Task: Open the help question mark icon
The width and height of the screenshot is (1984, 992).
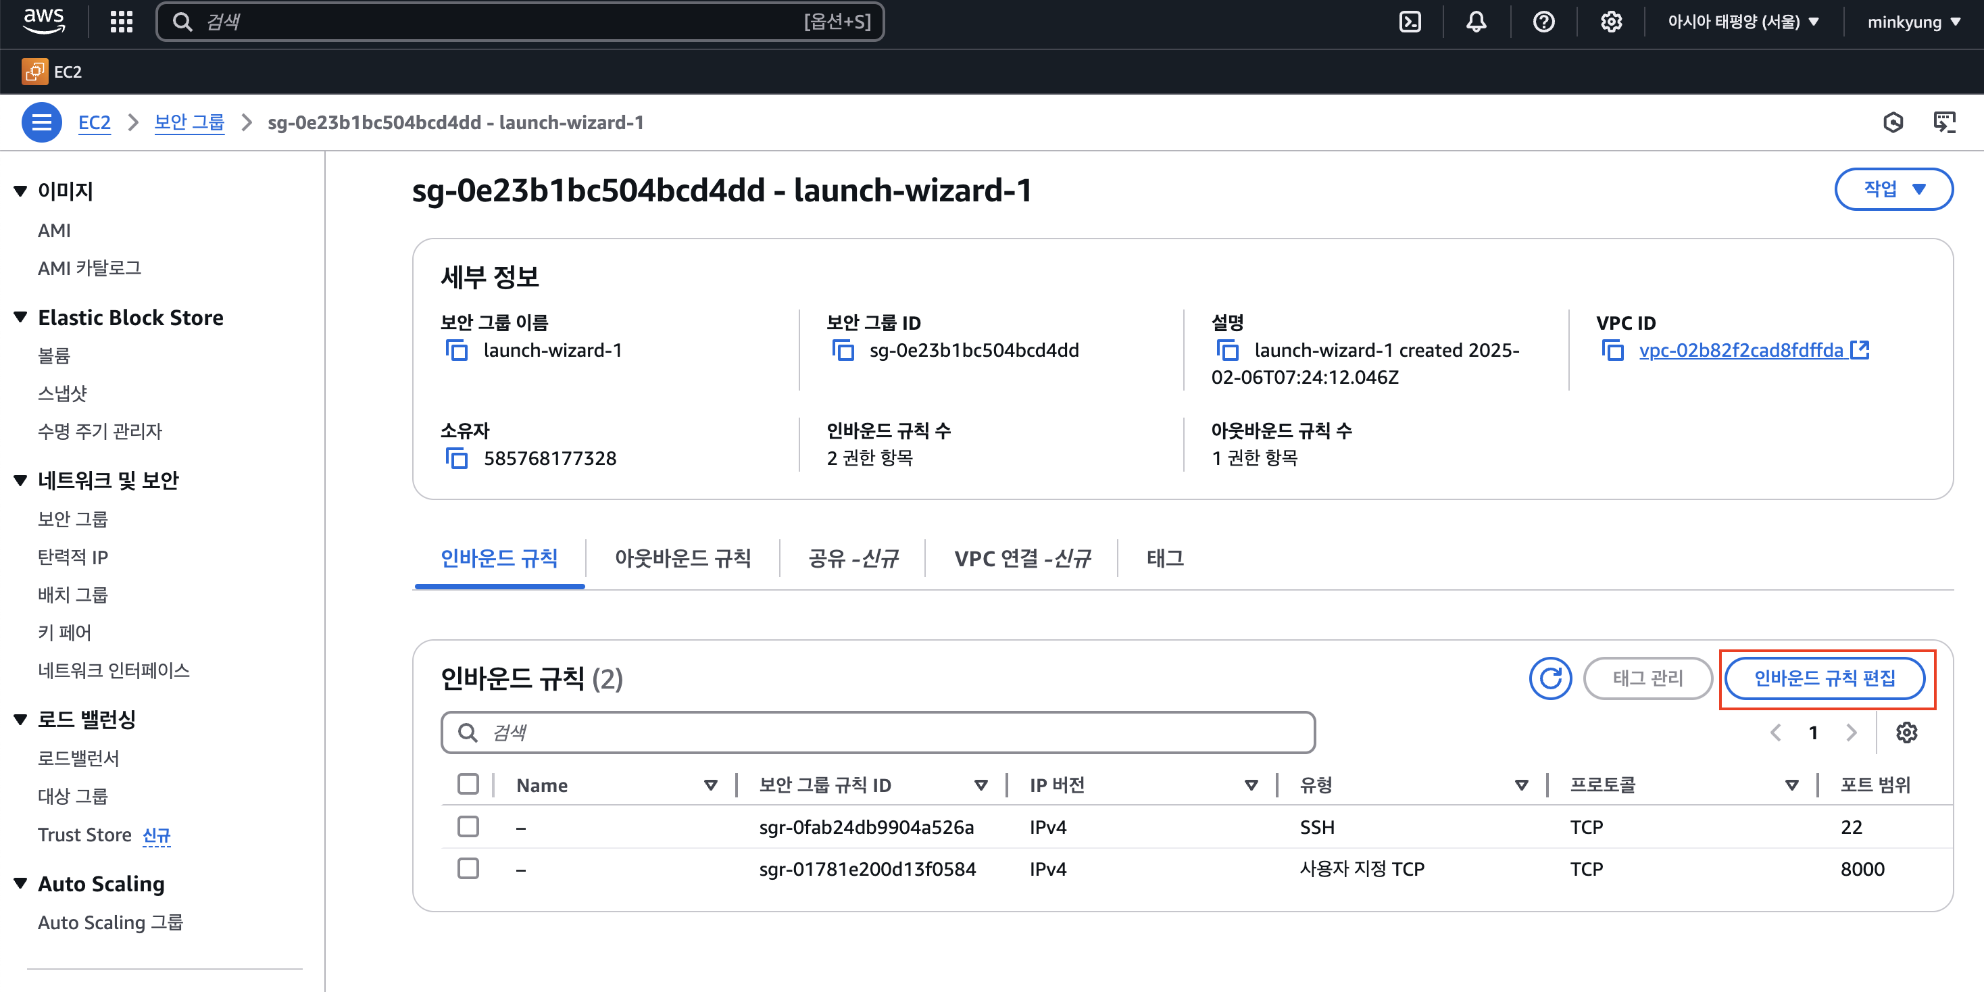Action: 1543,22
